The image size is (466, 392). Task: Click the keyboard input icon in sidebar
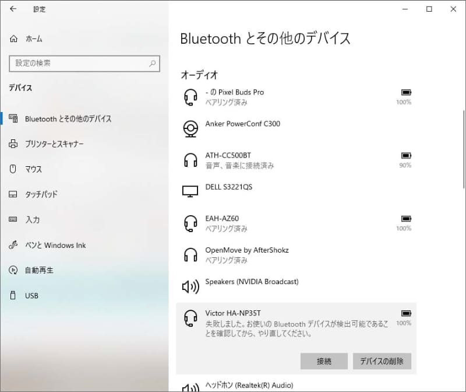[x=13, y=219]
